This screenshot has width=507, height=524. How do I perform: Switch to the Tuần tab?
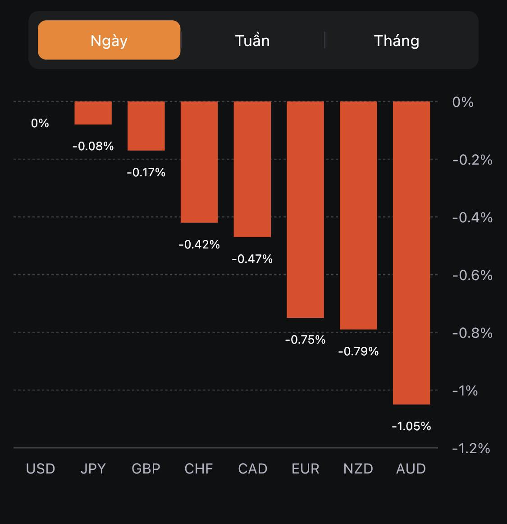click(252, 40)
